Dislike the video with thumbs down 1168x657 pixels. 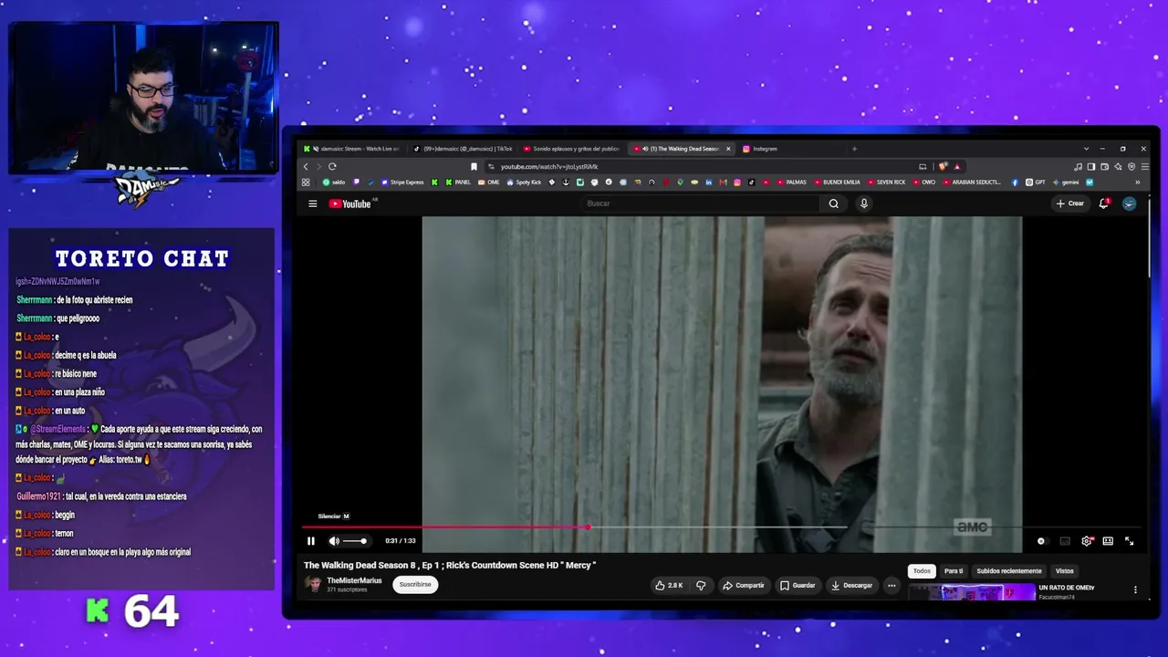coord(701,585)
